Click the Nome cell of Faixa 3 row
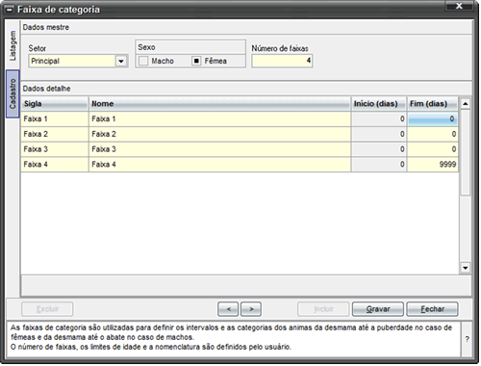481x366 pixels. click(219, 149)
